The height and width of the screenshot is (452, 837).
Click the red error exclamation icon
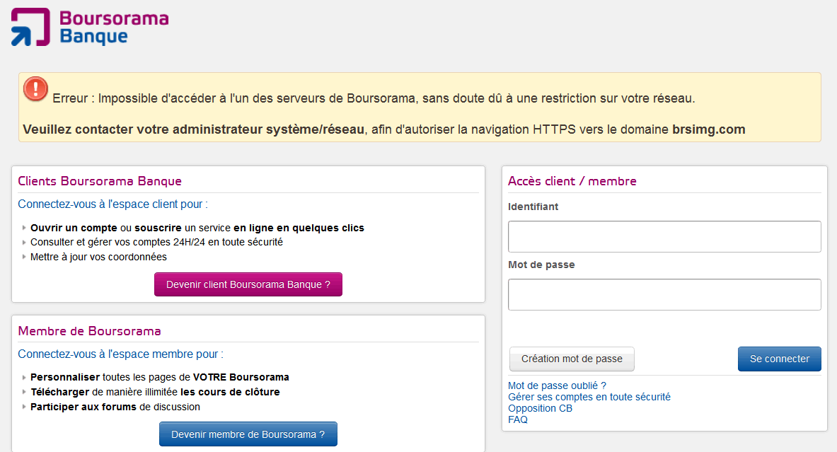pyautogui.click(x=35, y=88)
